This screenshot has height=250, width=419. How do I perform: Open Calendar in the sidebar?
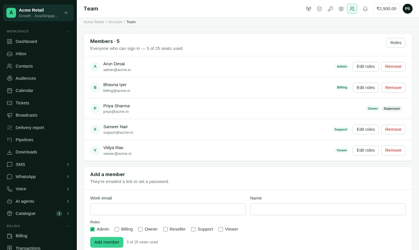tap(38, 90)
